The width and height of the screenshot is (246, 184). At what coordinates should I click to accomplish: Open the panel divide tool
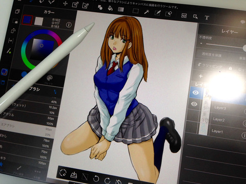(x=184, y=15)
